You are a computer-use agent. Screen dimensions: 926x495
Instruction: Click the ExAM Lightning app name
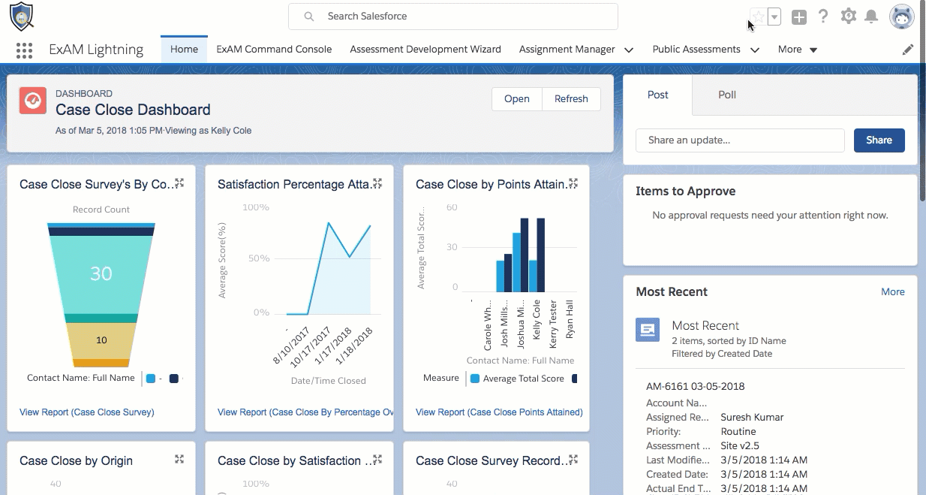[x=96, y=49]
